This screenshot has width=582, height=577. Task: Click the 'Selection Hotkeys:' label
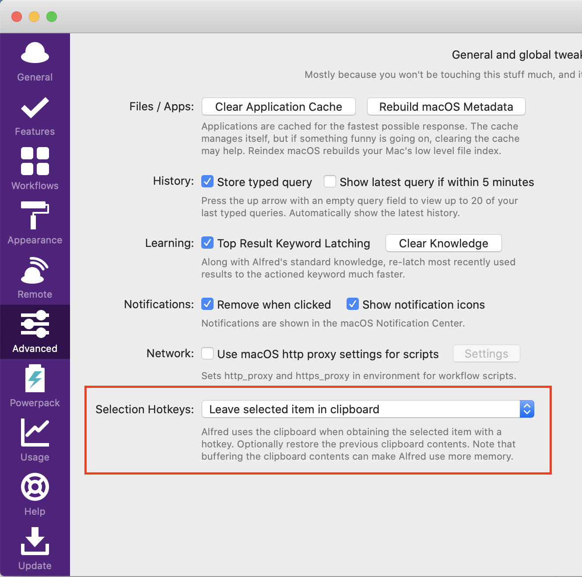coord(145,409)
